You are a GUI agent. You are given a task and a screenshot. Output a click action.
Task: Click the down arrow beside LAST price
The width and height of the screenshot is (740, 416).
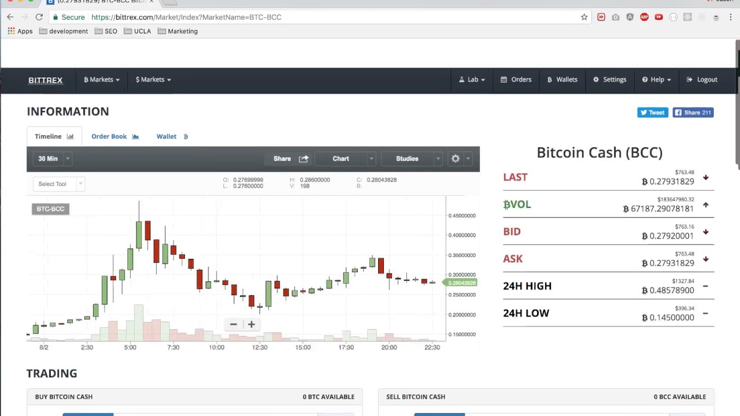pyautogui.click(x=705, y=177)
